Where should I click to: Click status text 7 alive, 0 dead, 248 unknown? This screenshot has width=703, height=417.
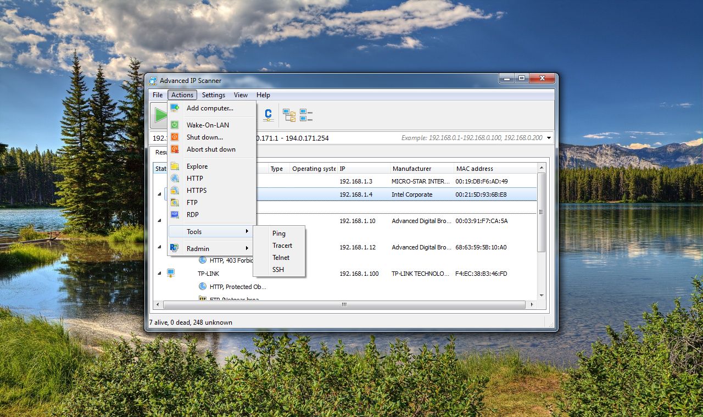pyautogui.click(x=191, y=323)
